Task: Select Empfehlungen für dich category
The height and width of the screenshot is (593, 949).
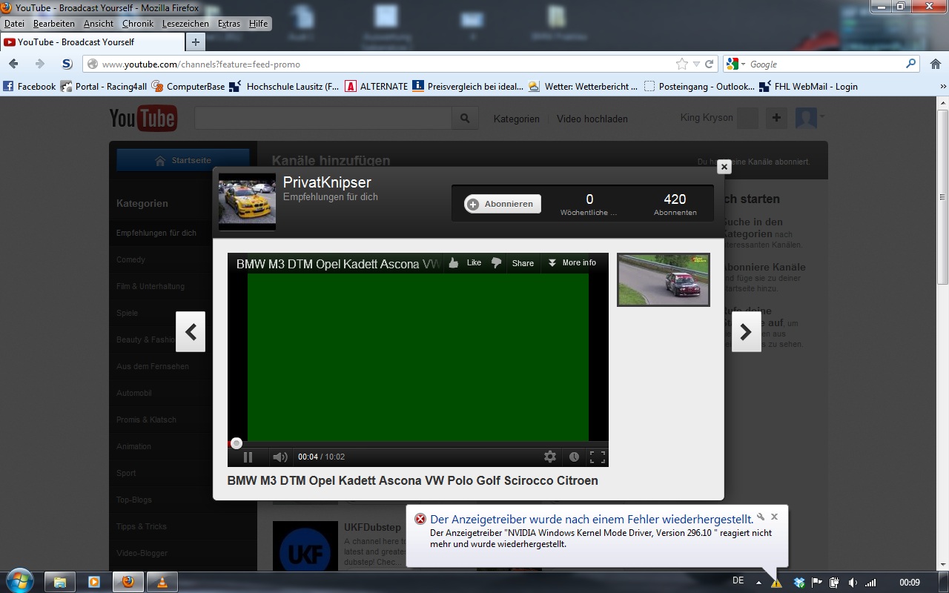Action: pyautogui.click(x=156, y=233)
